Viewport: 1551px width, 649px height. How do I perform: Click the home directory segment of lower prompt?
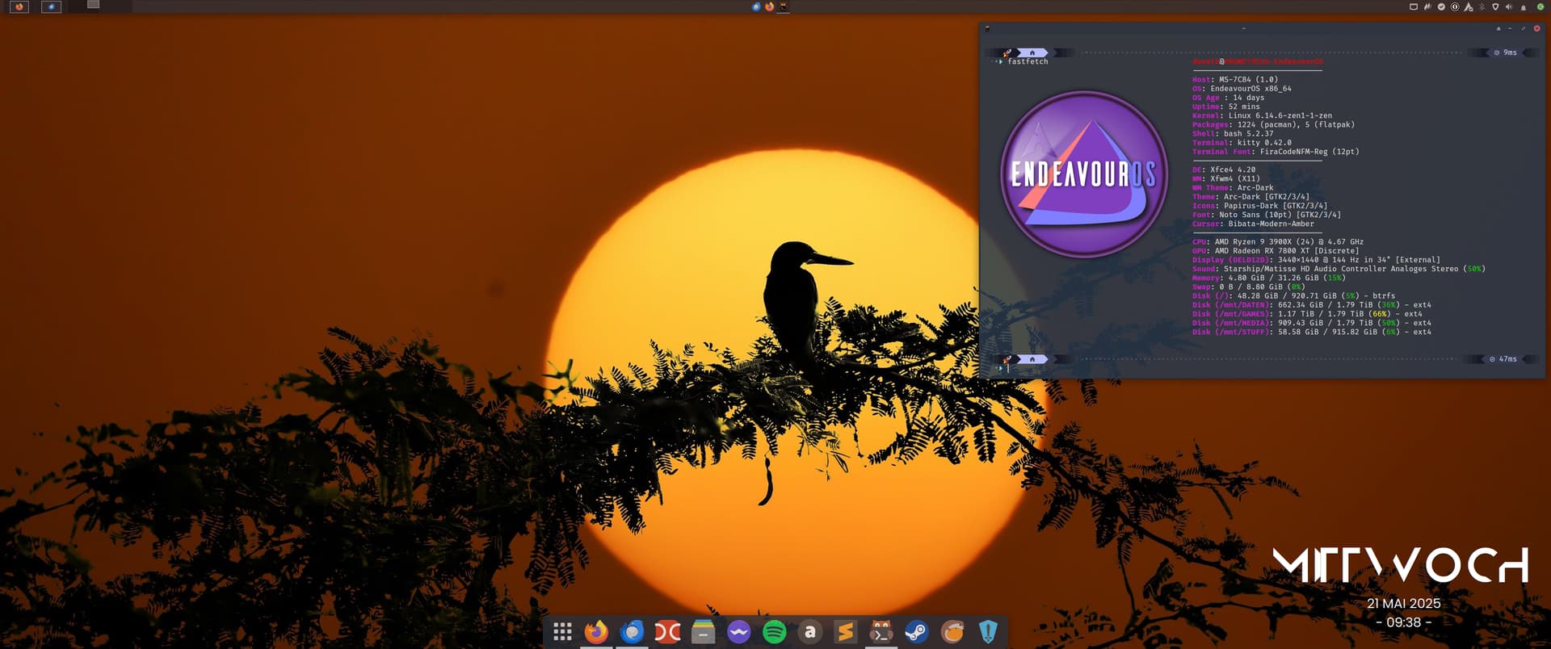1032,359
